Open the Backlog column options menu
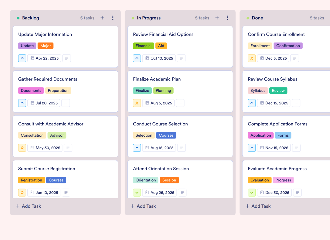The image size is (330, 240). tap(113, 18)
